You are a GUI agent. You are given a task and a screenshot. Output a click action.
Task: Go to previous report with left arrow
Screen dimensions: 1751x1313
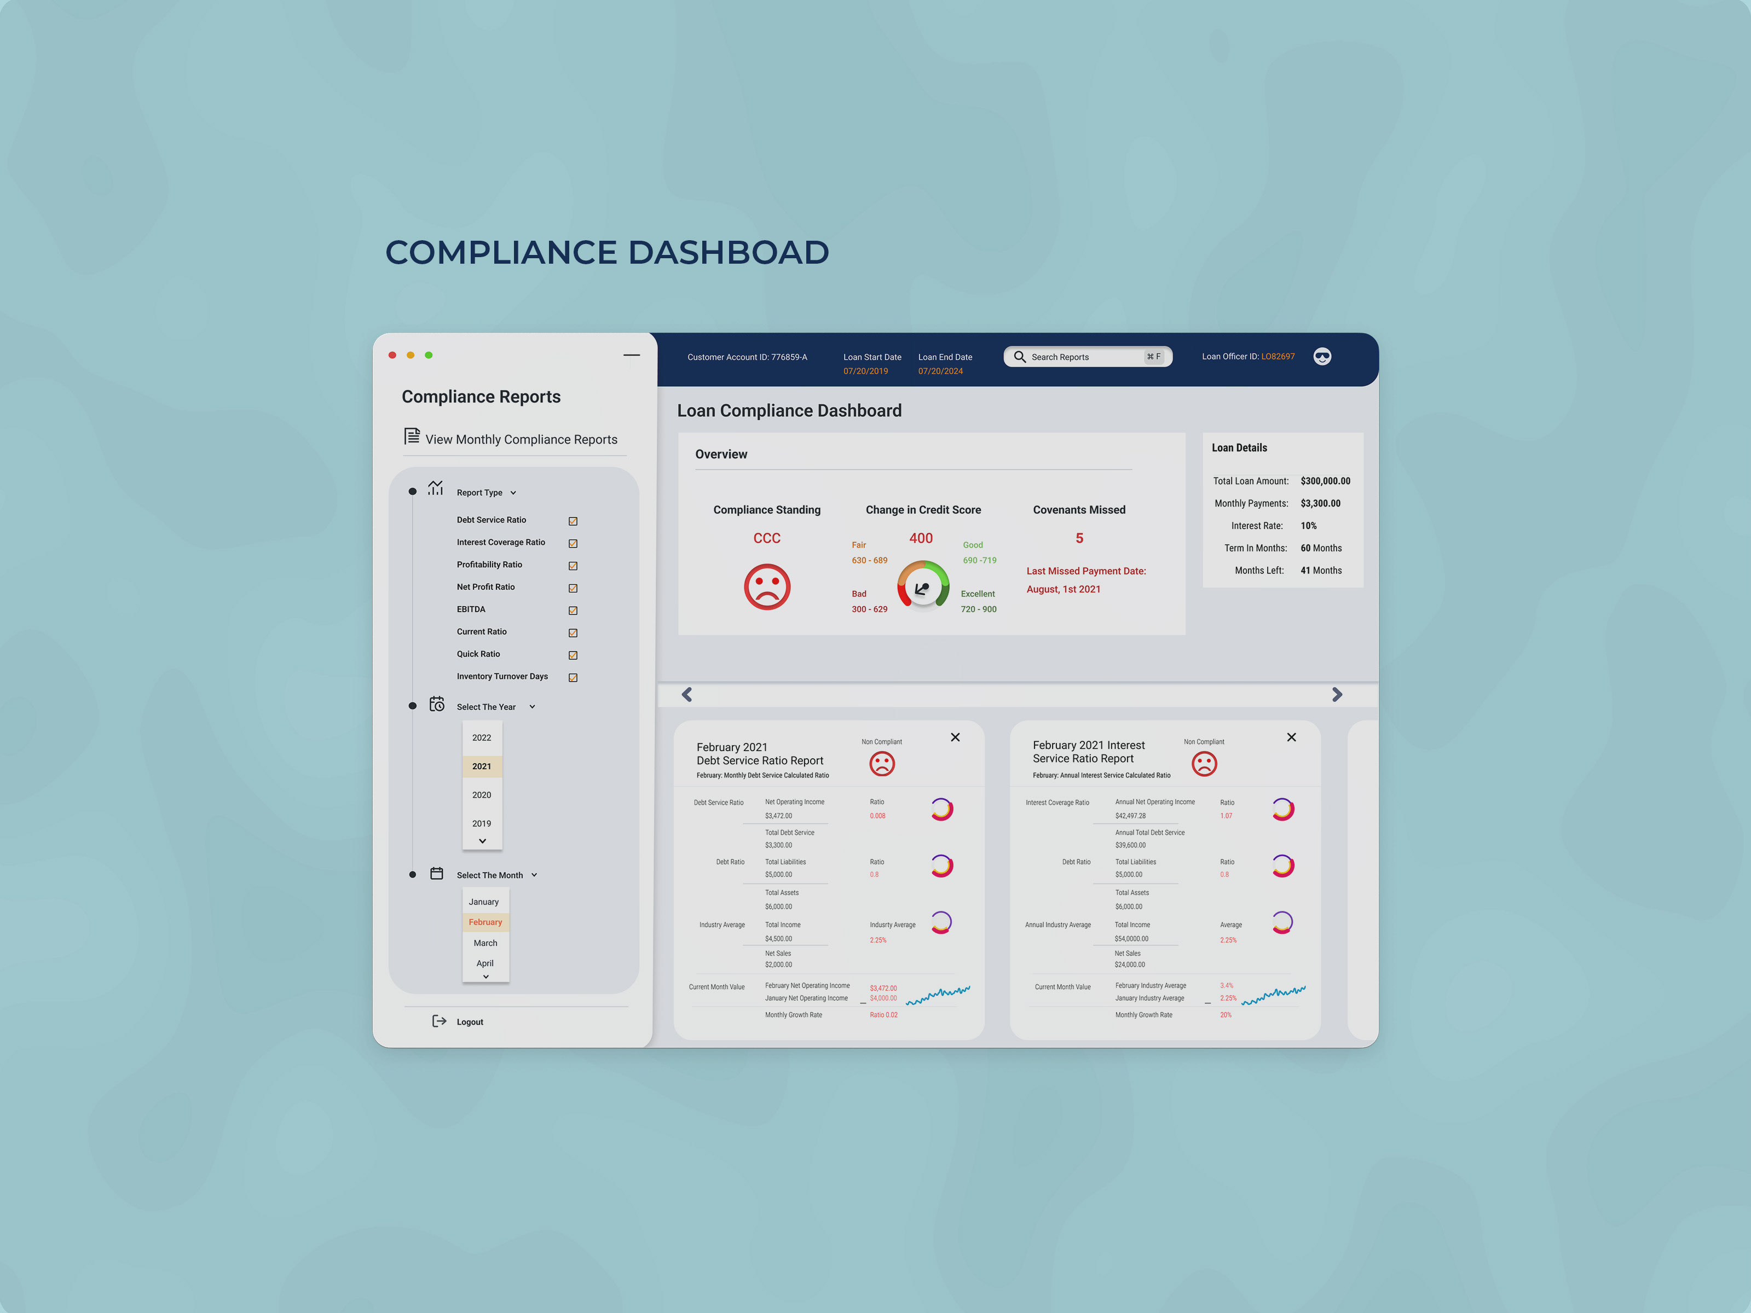[687, 694]
